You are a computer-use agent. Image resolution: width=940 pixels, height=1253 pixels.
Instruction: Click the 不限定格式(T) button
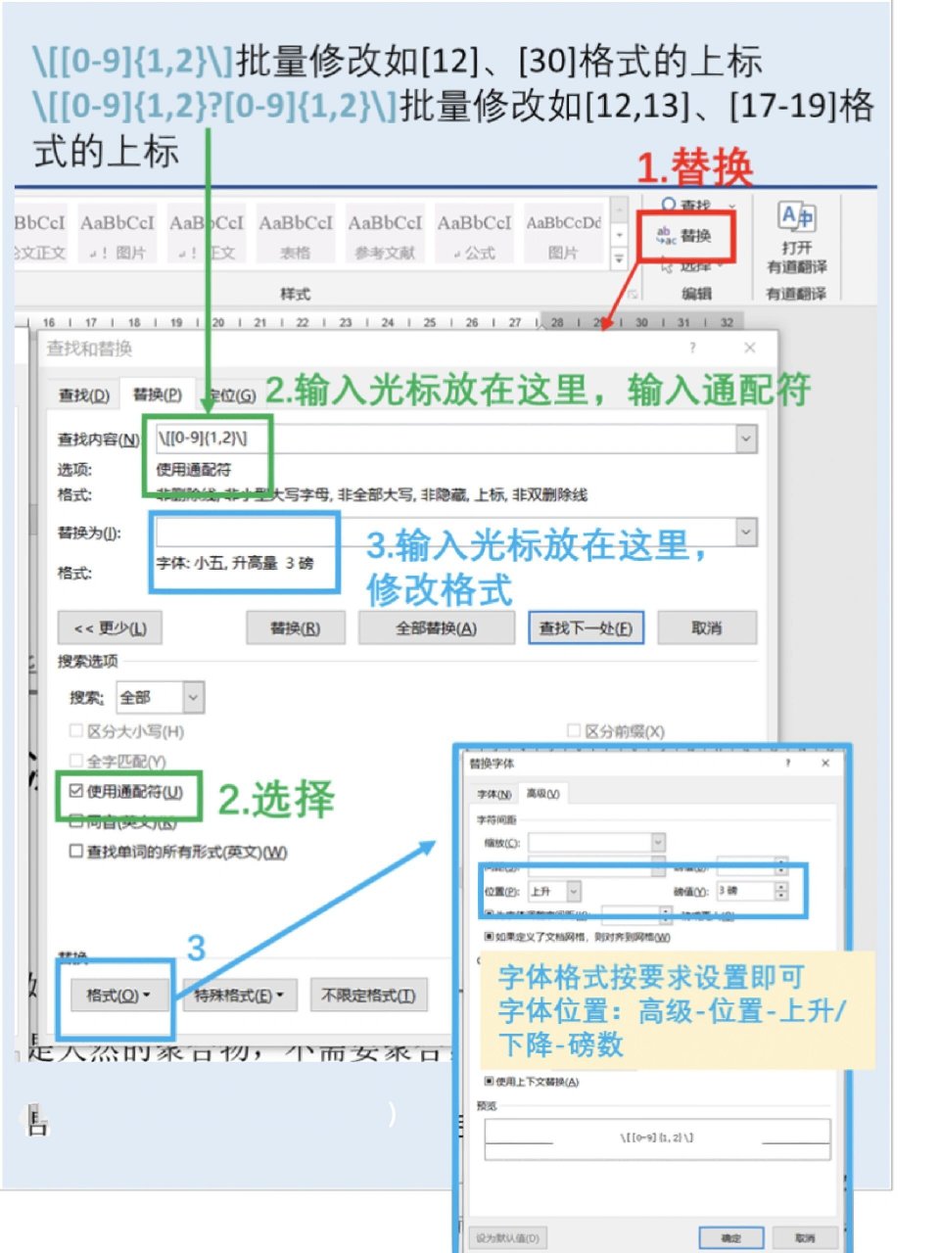coord(368,996)
